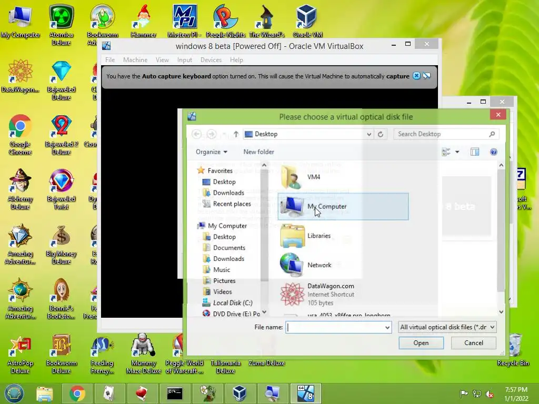The height and width of the screenshot is (404, 539).
Task: Refresh the Desktop location in dialog
Action: coord(381,134)
